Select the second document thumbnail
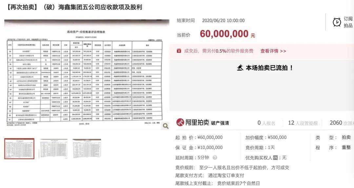Viewport: 354px width, 188px height. 53,148
